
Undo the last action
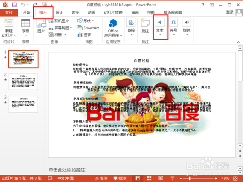pyautogui.click(x=23, y=5)
